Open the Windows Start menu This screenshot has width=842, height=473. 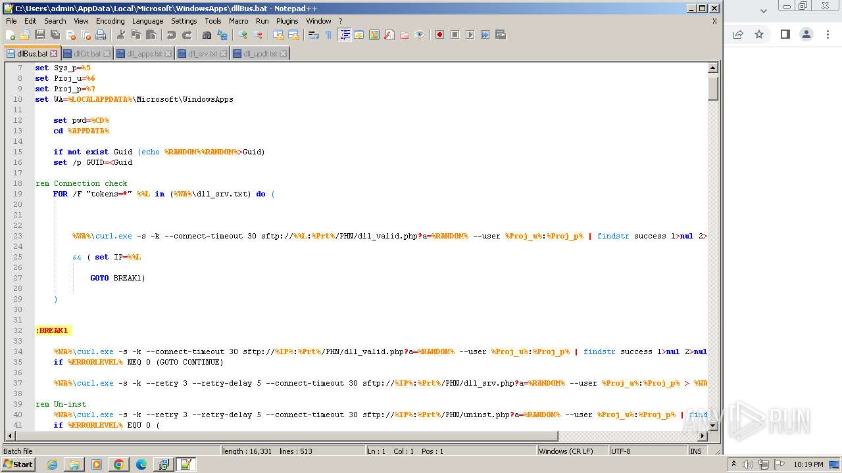[x=18, y=464]
